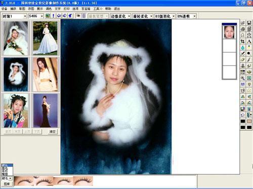Click the floppy disk save icon
This screenshot has height=189, width=253.
249,23
